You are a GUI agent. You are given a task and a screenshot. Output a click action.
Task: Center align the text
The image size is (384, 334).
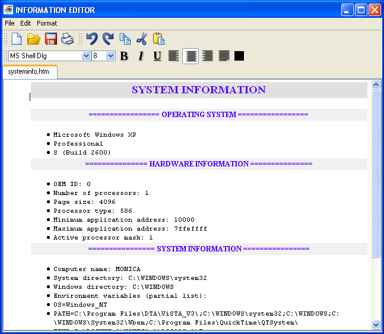[x=191, y=56]
